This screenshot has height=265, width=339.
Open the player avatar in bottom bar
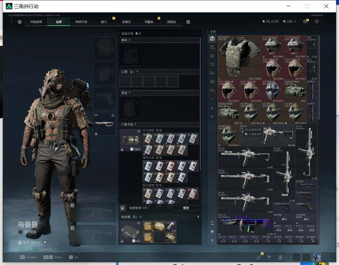tap(317, 257)
